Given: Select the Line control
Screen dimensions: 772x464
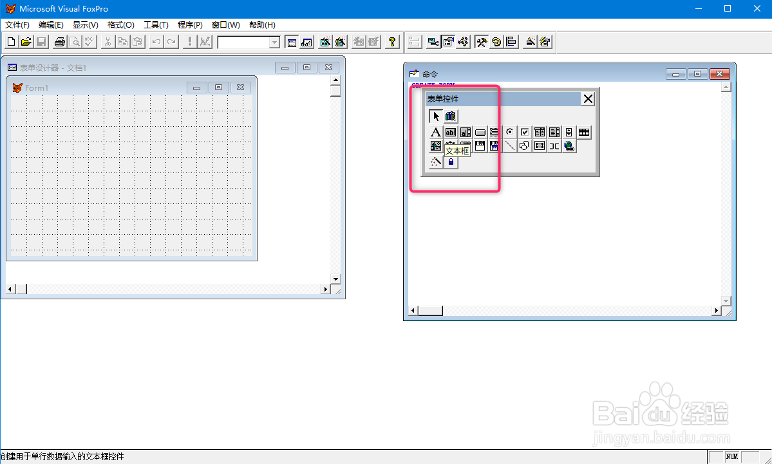Looking at the screenshot, I should pyautogui.click(x=510, y=146).
